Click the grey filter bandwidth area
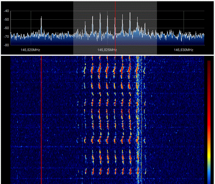Image resolution: width=215 pixels, height=184 pixels. 115,28
